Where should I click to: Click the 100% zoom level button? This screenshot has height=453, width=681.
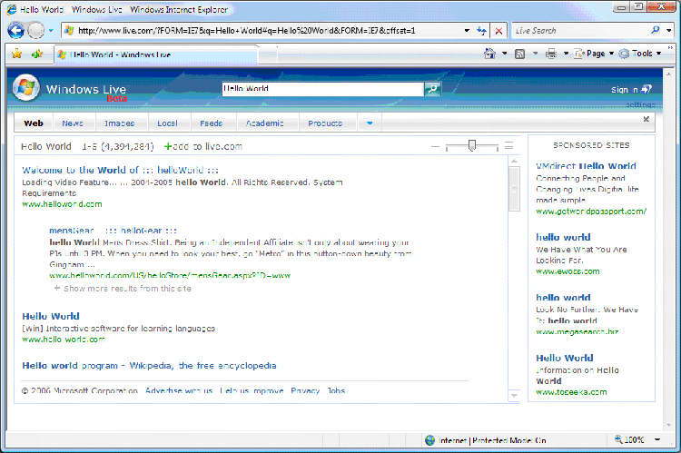(629, 439)
